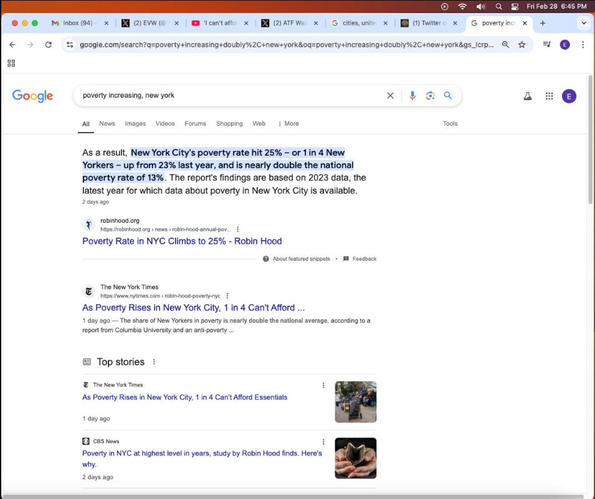
Task: Switch to the Shopping results tab
Action: (229, 124)
